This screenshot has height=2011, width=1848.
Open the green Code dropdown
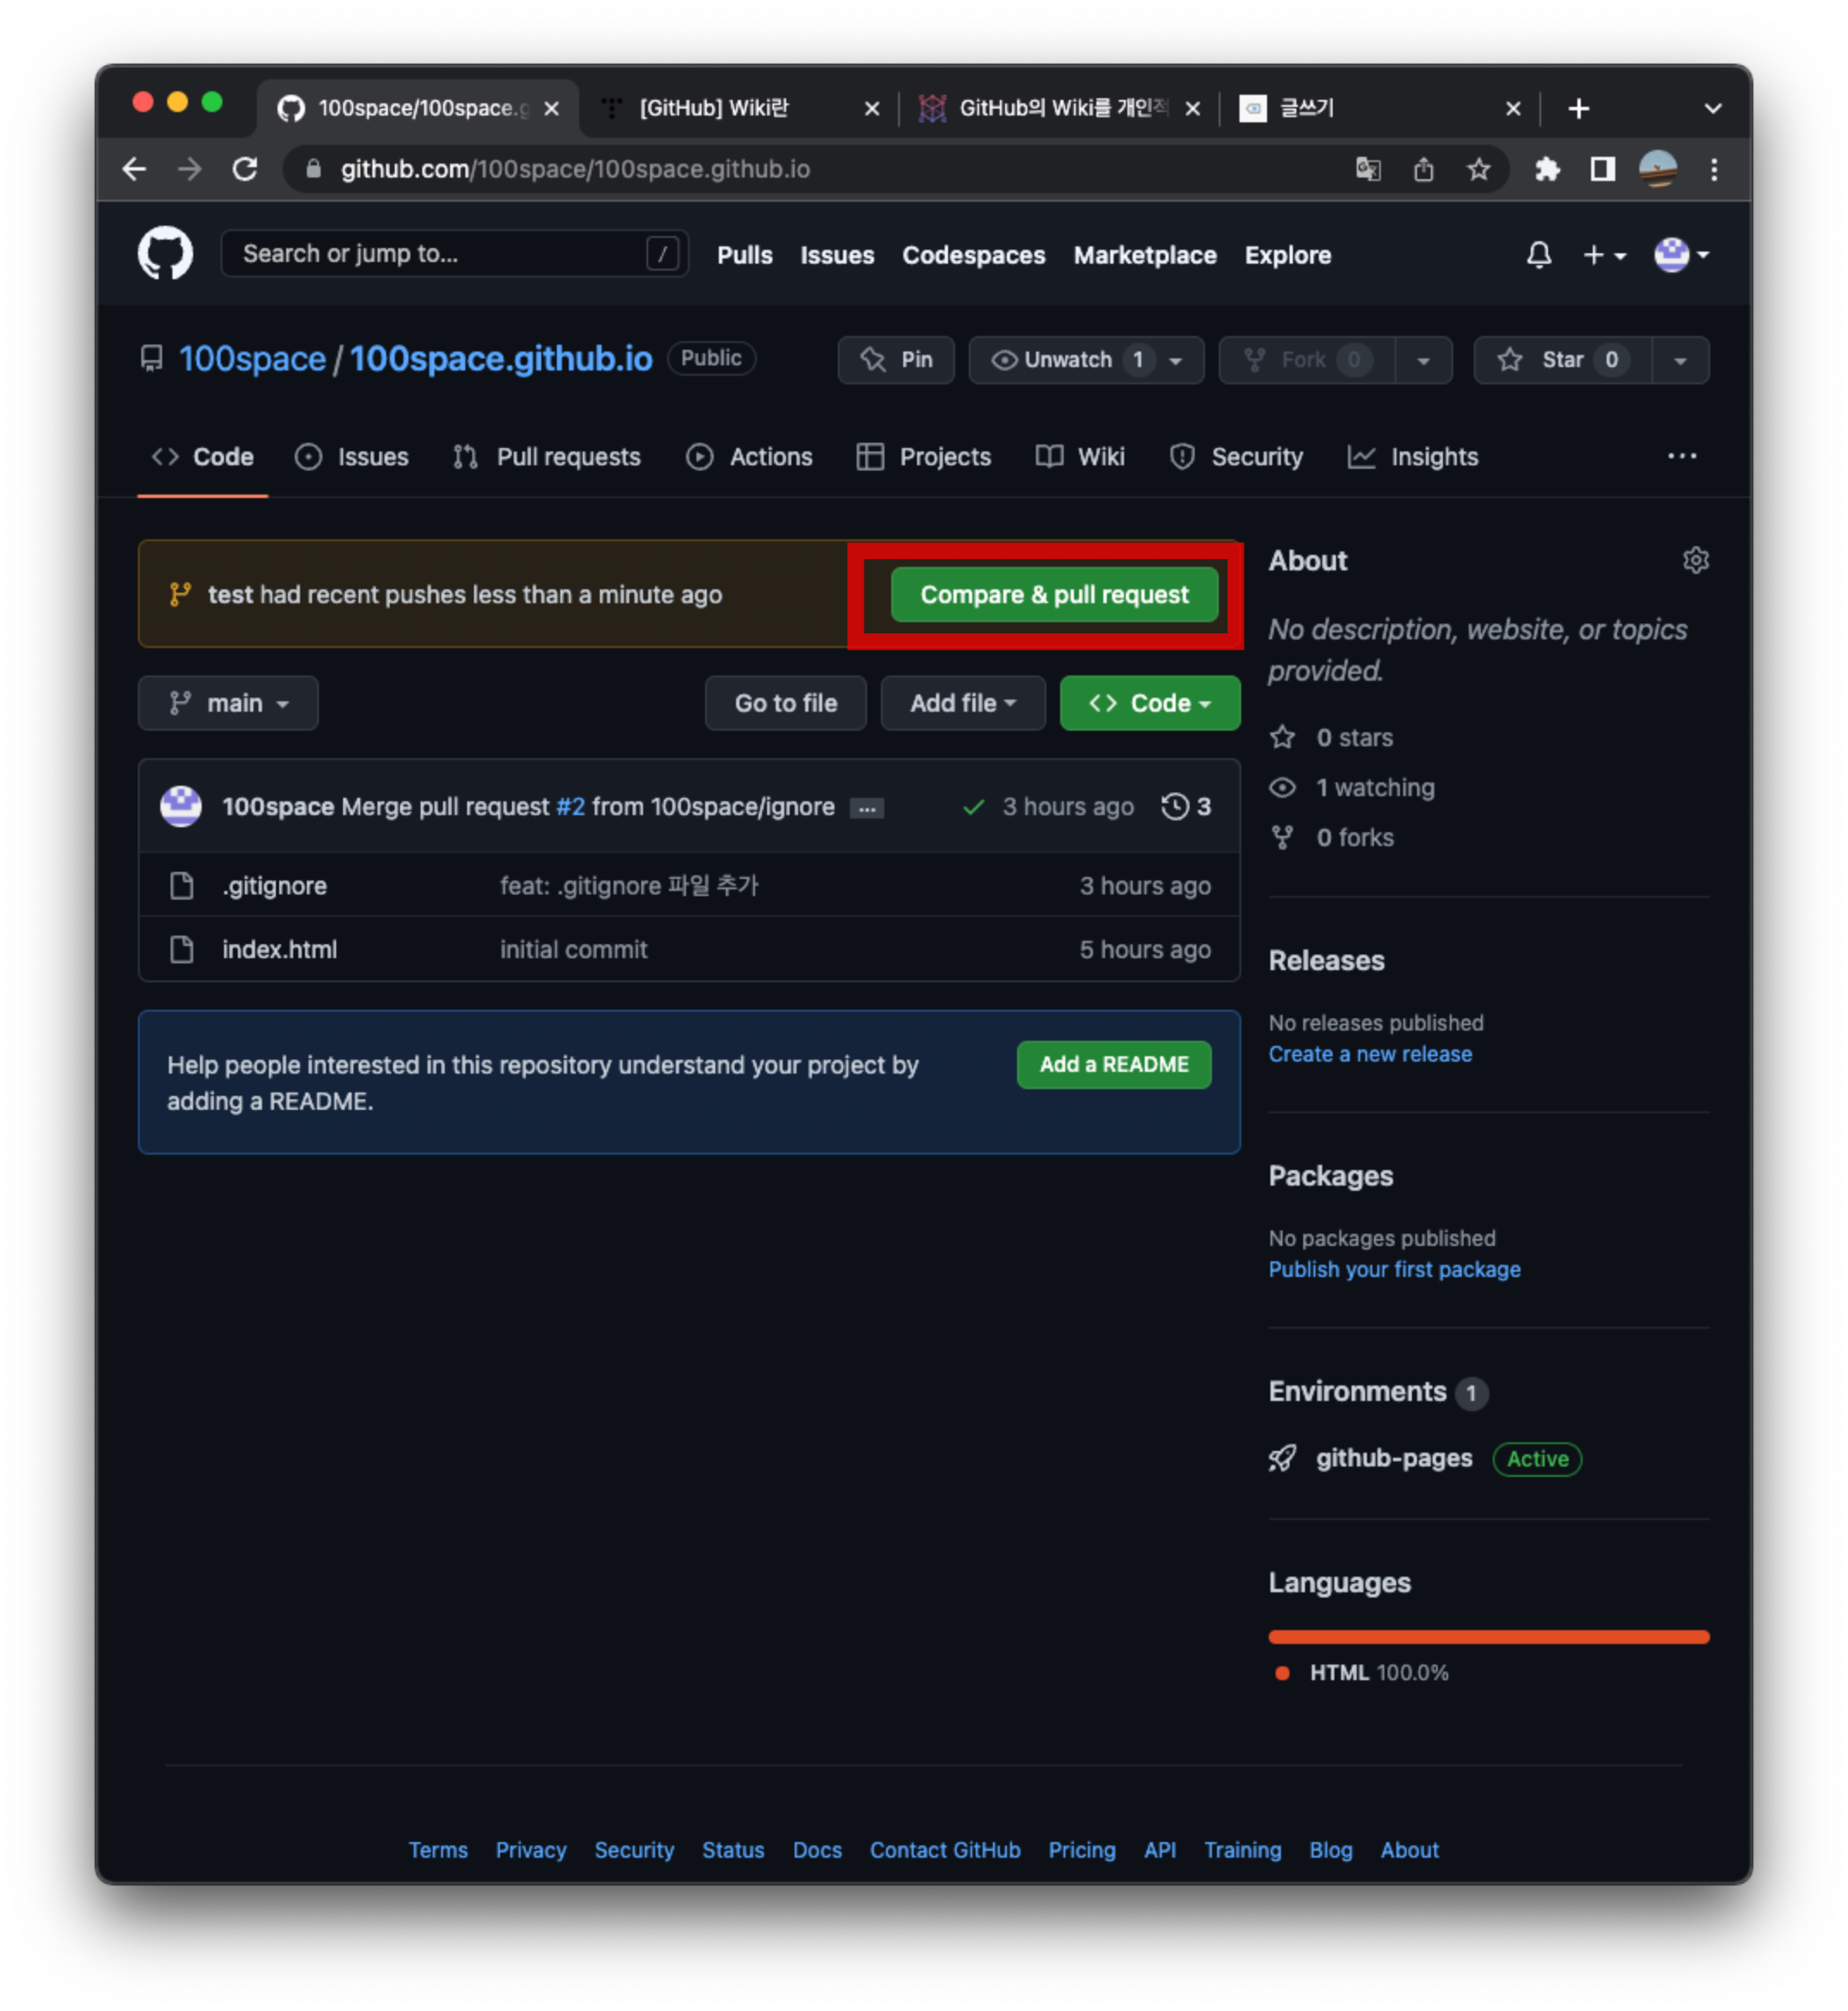pos(1149,704)
